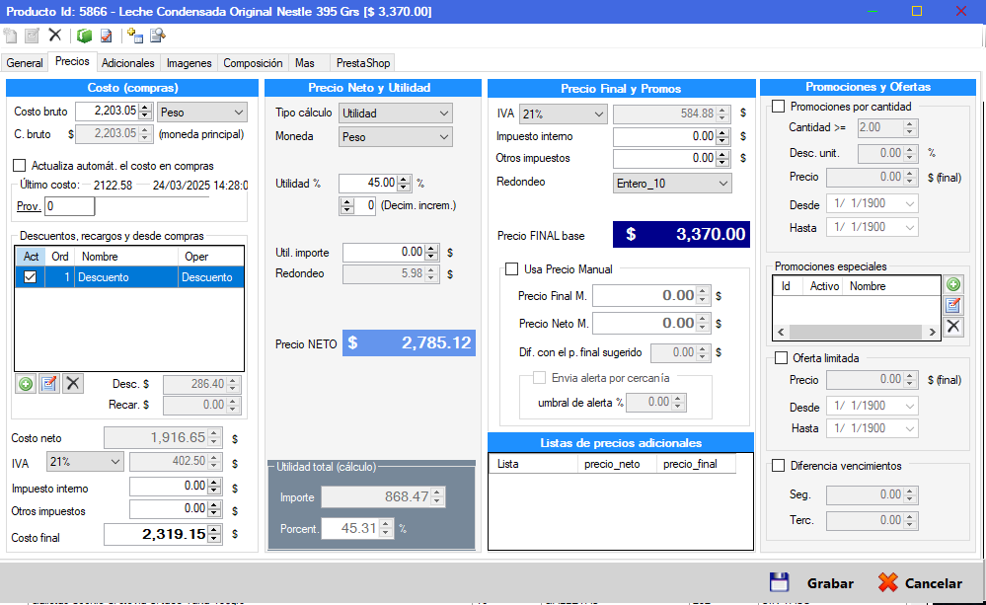This screenshot has width=986, height=605.
Task: Edit special promotion with pencil icon
Action: click(x=953, y=305)
